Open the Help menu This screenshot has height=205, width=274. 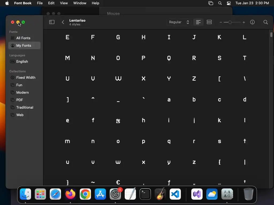click(x=96, y=3)
